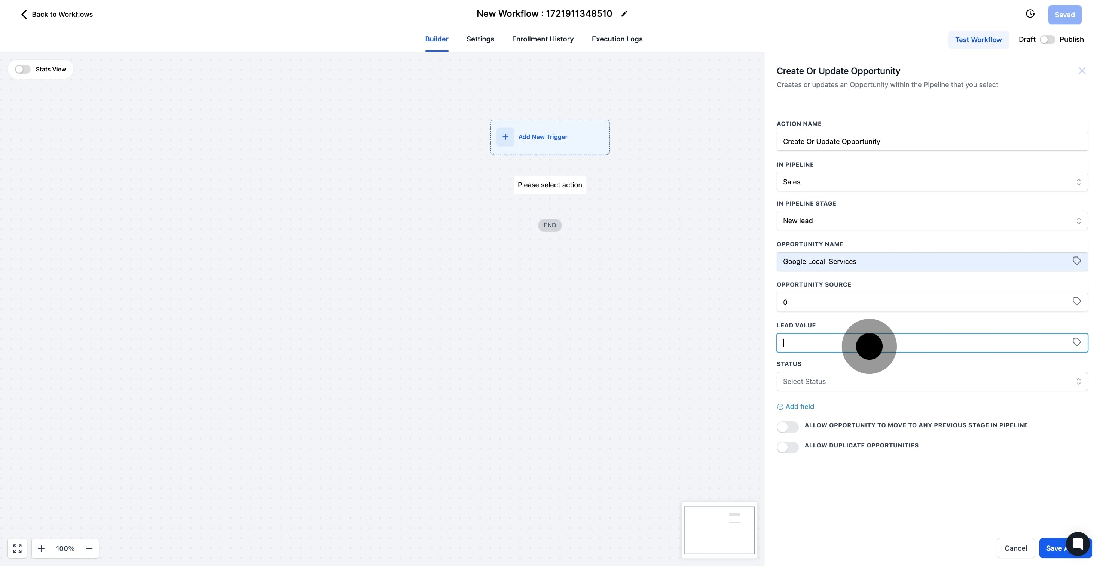
Task: Click the pencil icon to rename workflow
Action: tap(624, 14)
